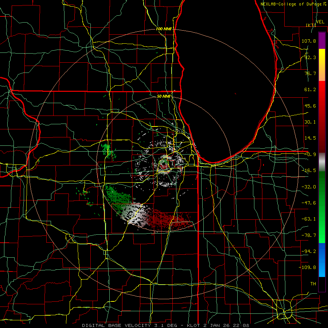Click the 76.7 velocity scale value
This screenshot has height=328, width=328.
click(310, 73)
